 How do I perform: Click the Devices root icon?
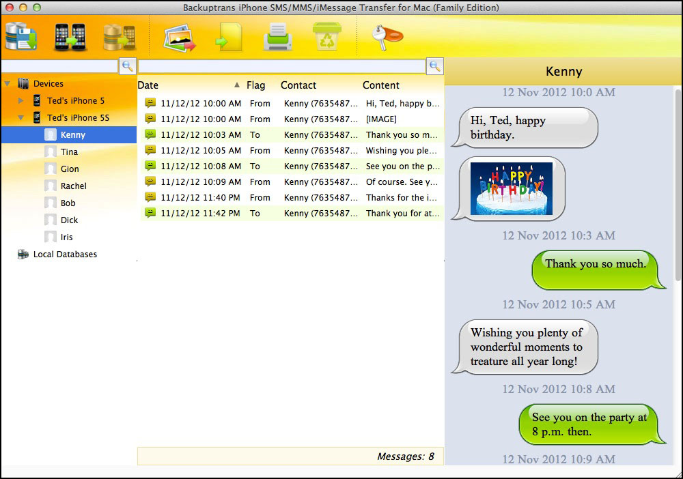pos(23,83)
